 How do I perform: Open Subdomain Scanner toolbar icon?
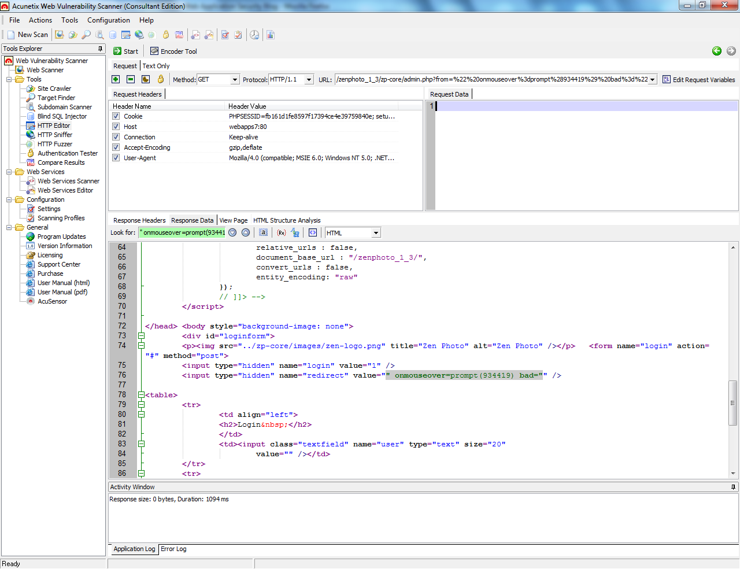(x=99, y=35)
